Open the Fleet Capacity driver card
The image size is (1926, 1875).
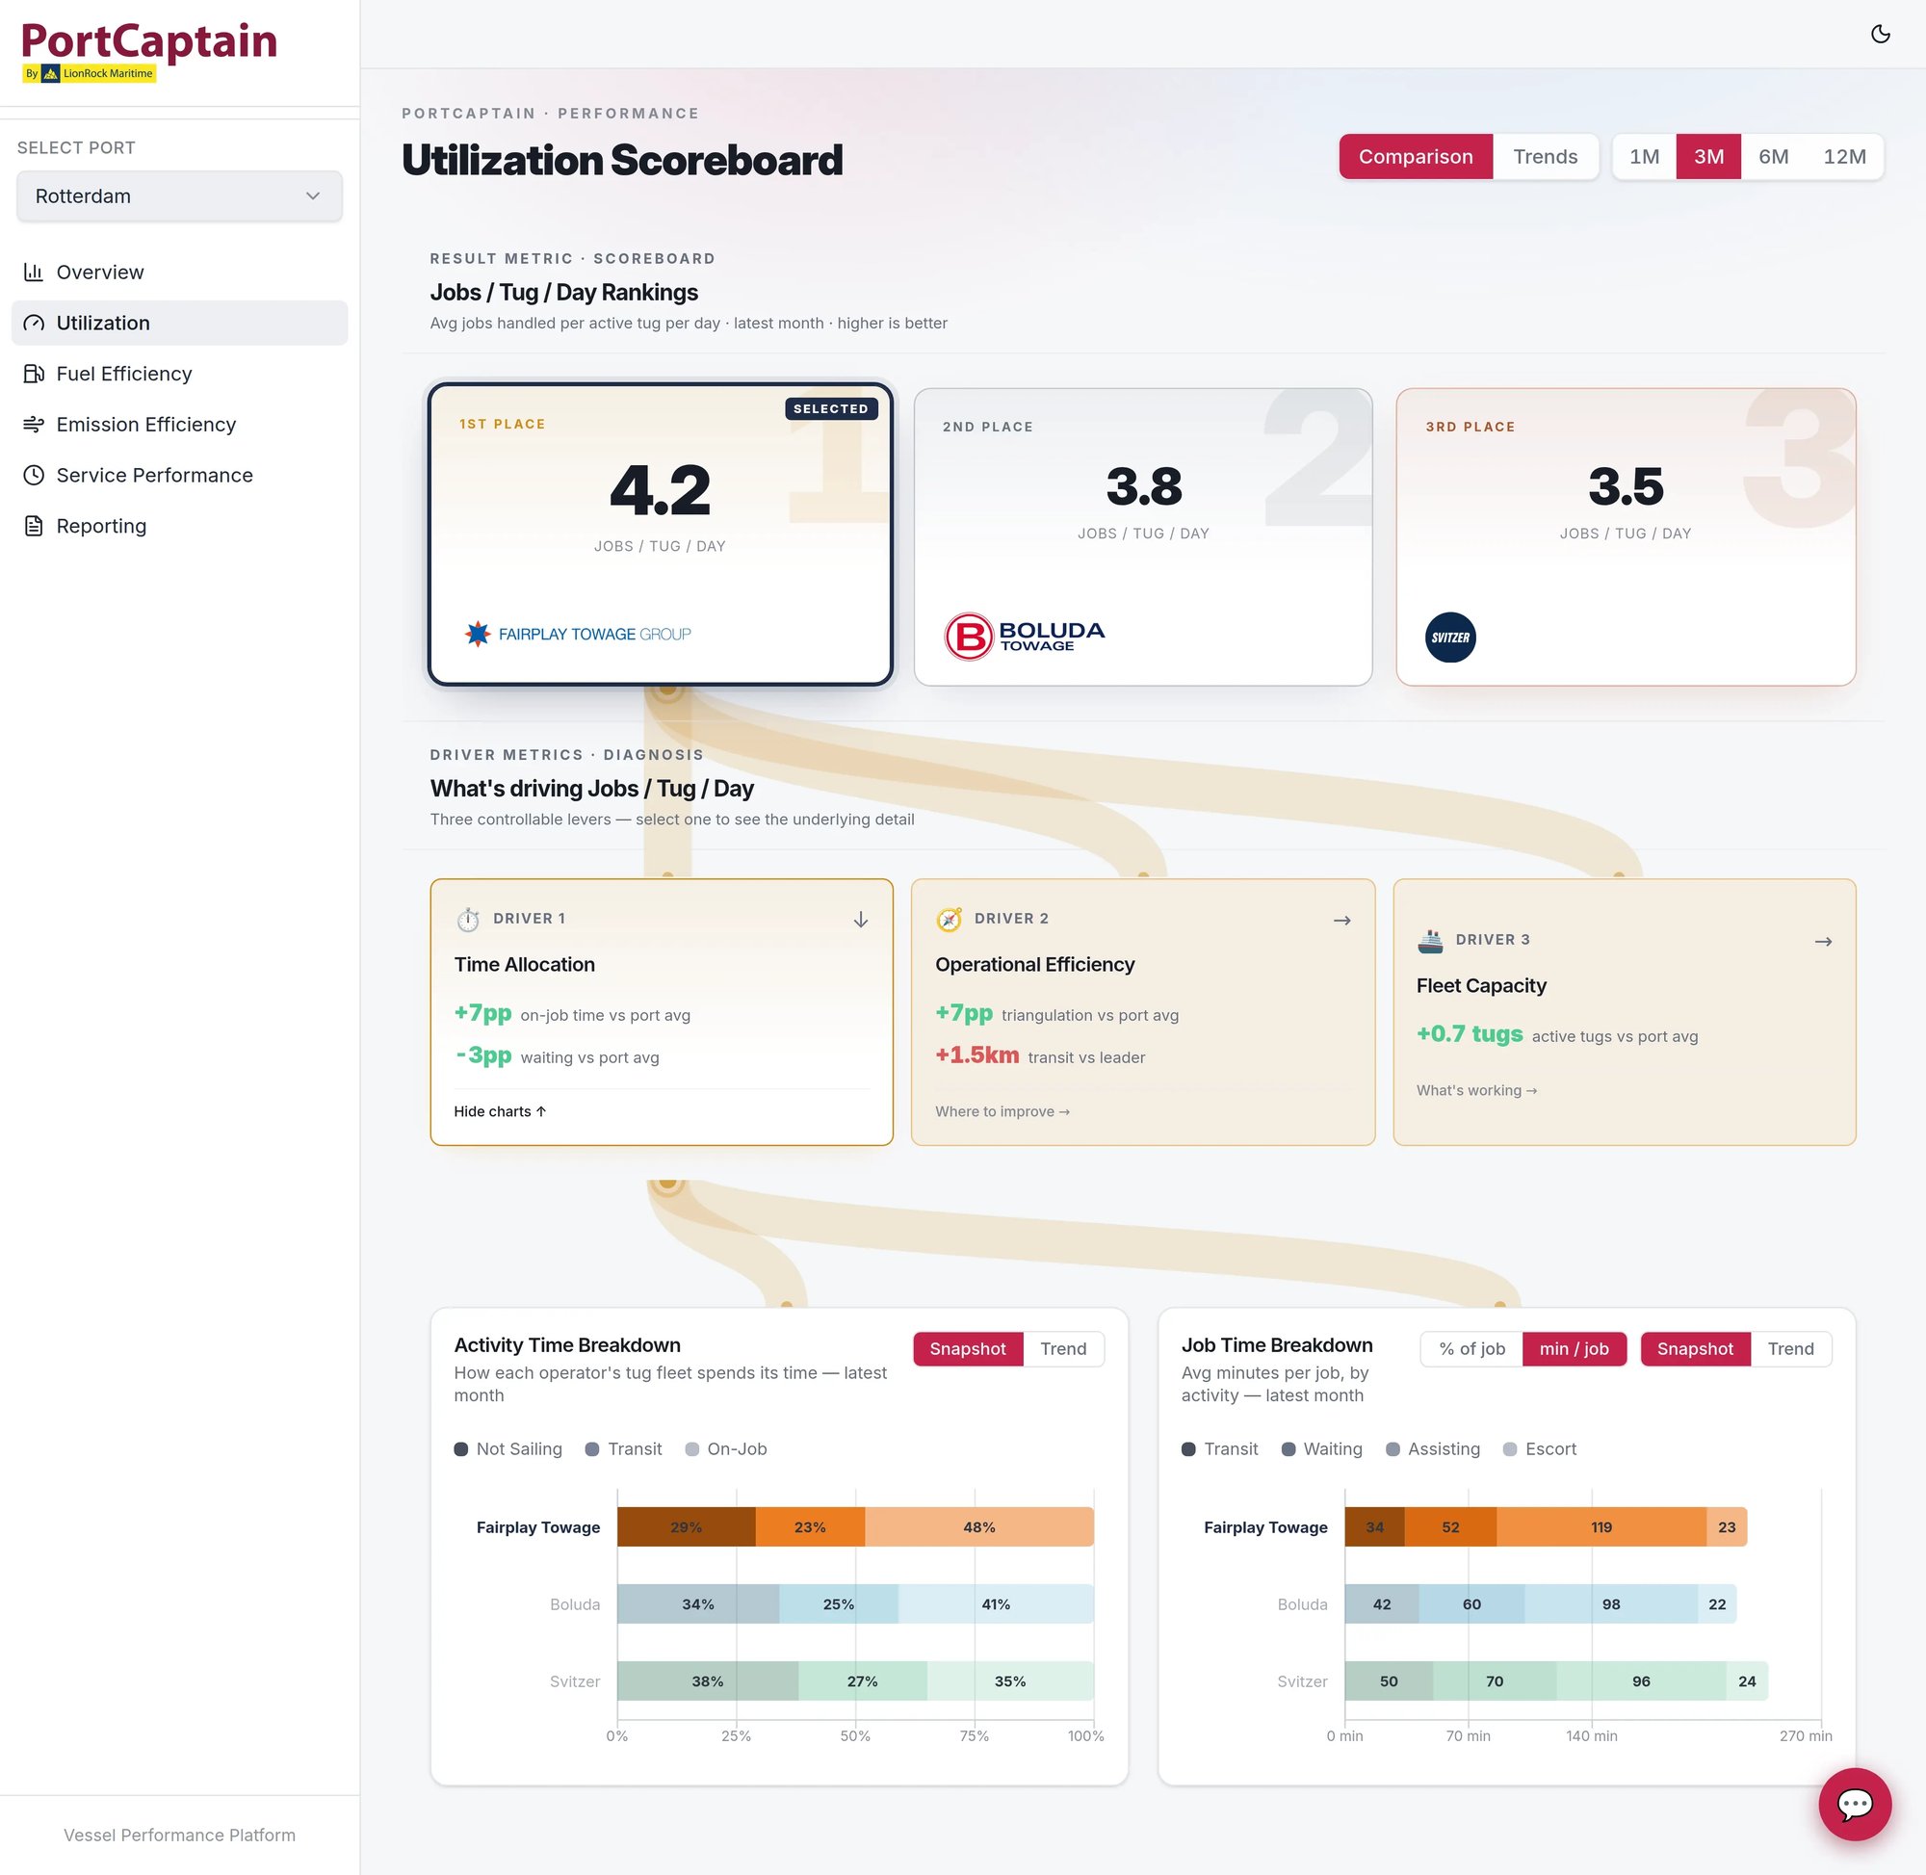(x=1625, y=1011)
